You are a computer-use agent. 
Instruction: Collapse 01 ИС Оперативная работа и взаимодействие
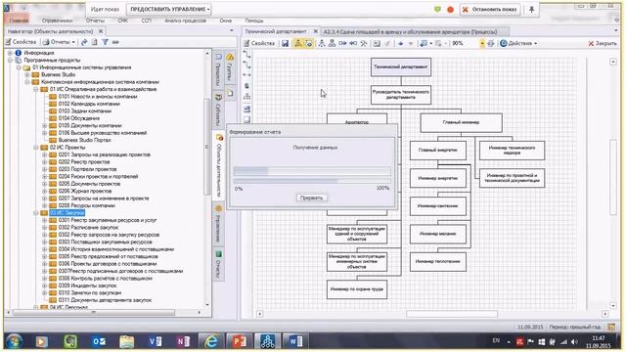click(36, 89)
